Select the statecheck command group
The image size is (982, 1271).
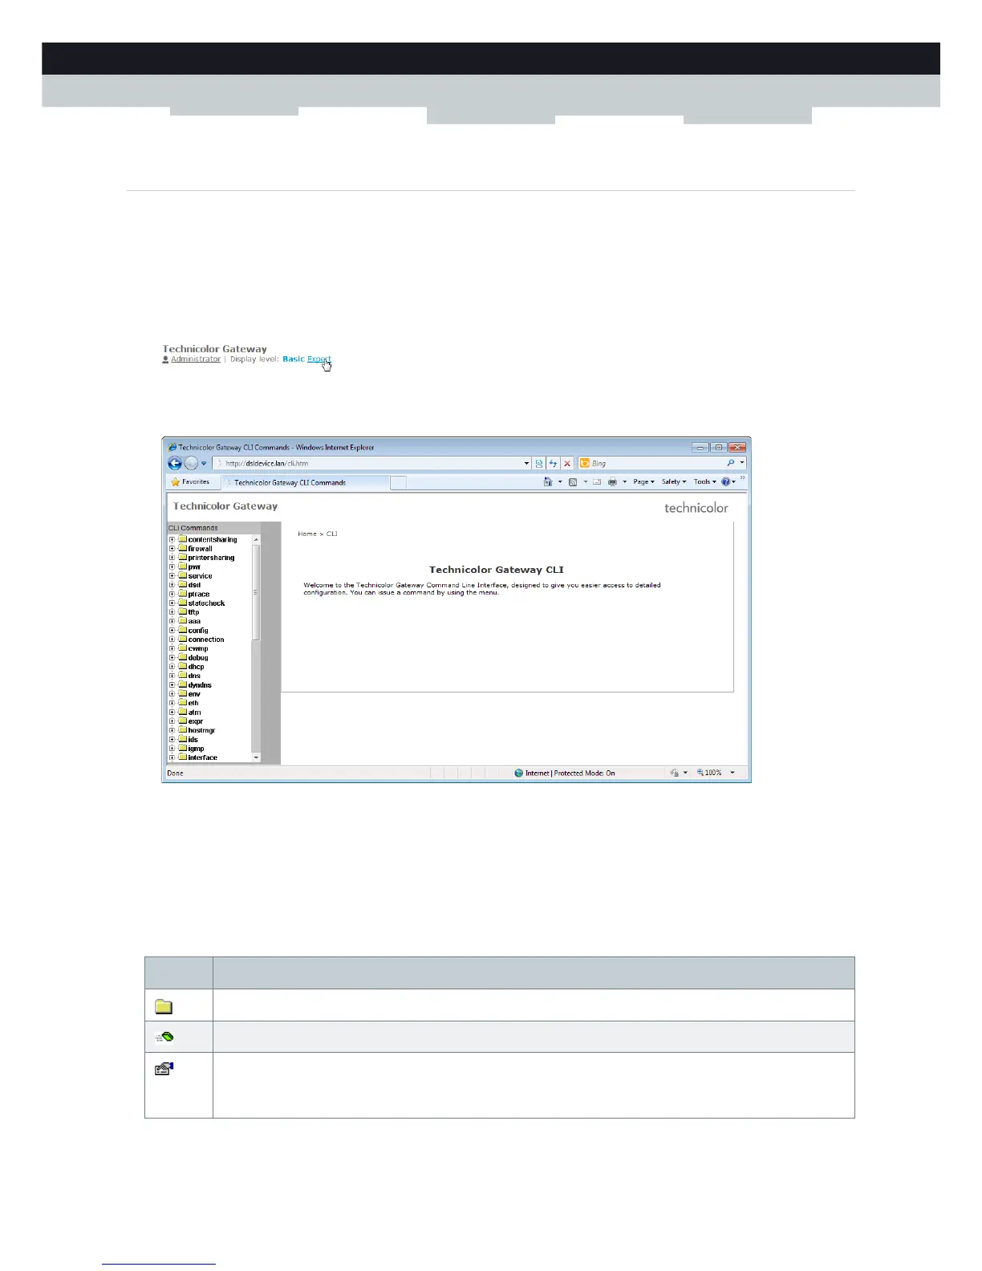[x=206, y=603]
